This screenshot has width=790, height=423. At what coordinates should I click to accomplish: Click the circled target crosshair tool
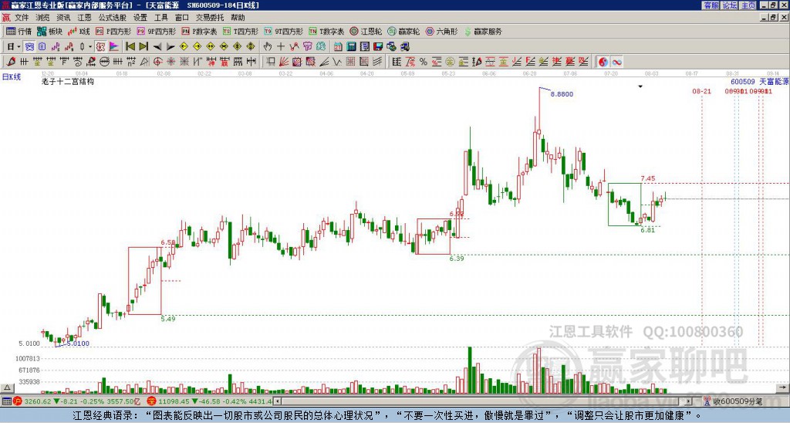157,62
